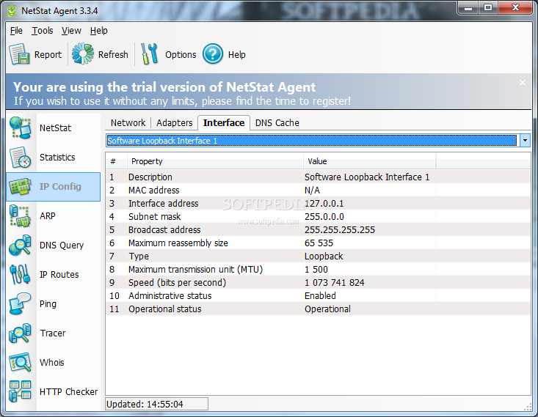Select the Statistics sidebar icon
The width and height of the screenshot is (538, 417).
tap(21, 158)
